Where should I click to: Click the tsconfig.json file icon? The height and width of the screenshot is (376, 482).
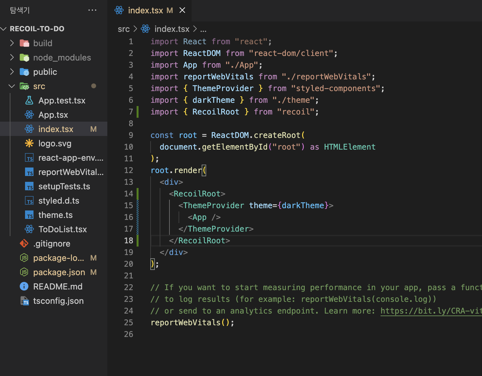tap(24, 301)
